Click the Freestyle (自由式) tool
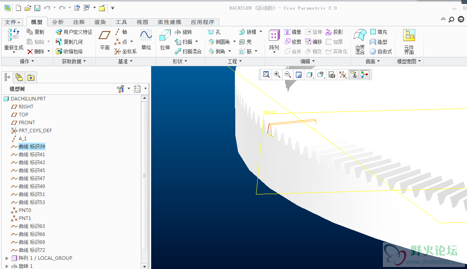The image size is (467, 269). (381, 51)
